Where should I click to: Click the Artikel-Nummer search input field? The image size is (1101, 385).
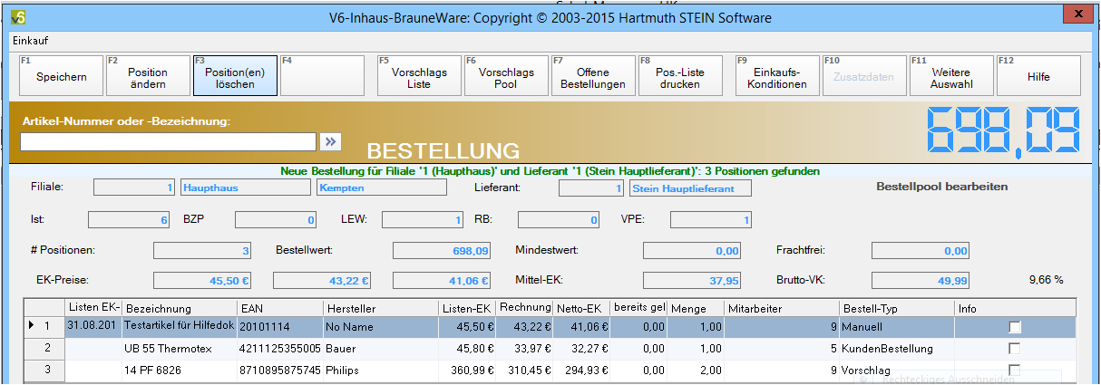click(168, 141)
